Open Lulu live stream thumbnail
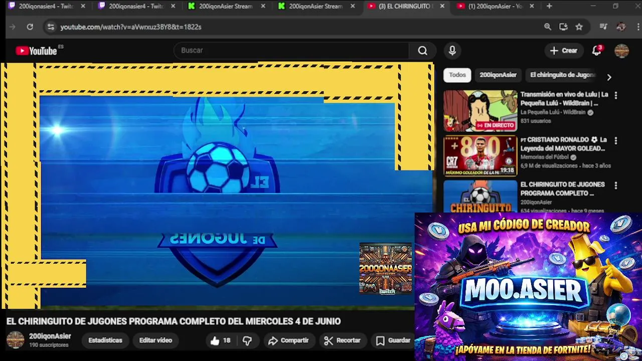The height and width of the screenshot is (361, 642). coord(480,111)
